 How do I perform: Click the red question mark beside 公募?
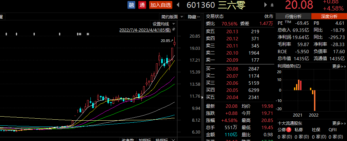(289, 130)
